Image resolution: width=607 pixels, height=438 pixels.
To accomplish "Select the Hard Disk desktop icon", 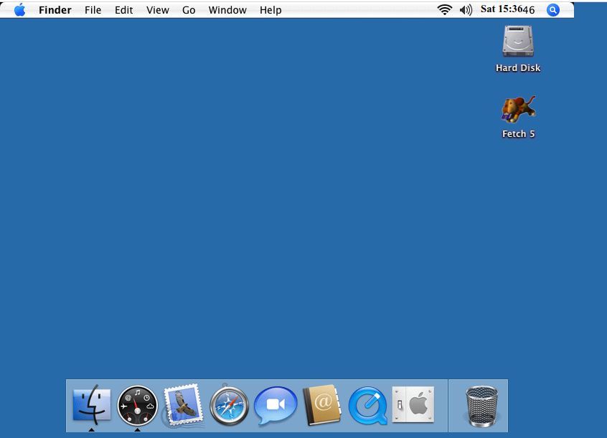I will tap(518, 42).
